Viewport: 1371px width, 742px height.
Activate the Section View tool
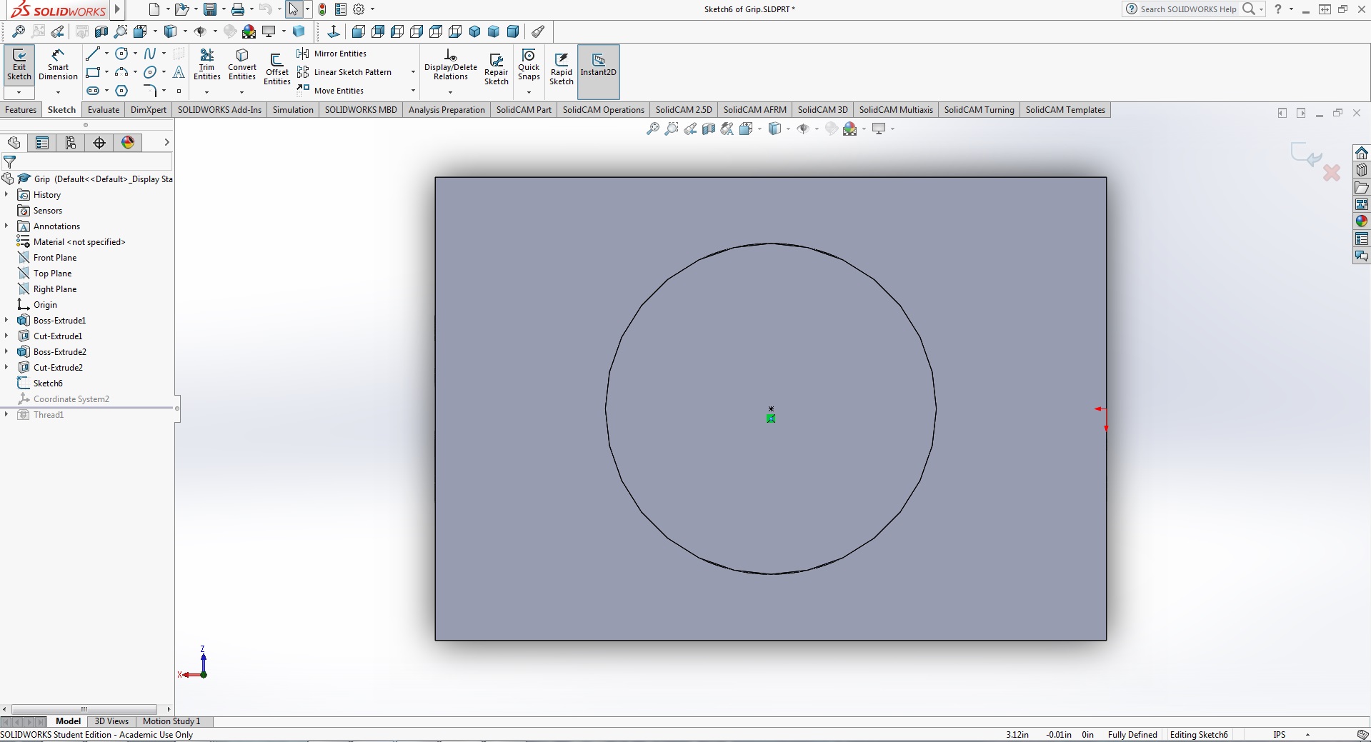(708, 129)
